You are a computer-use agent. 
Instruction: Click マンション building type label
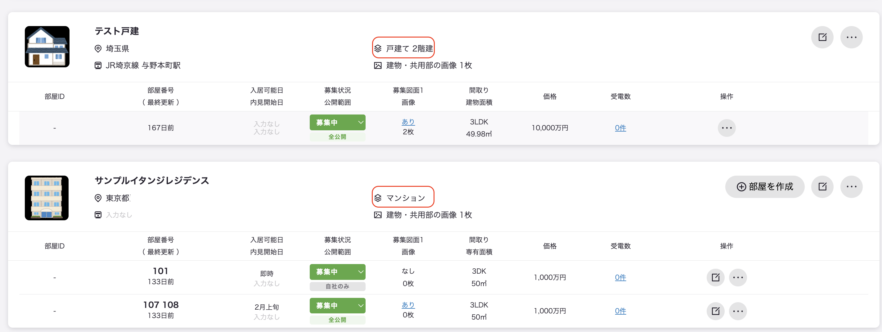(x=405, y=198)
